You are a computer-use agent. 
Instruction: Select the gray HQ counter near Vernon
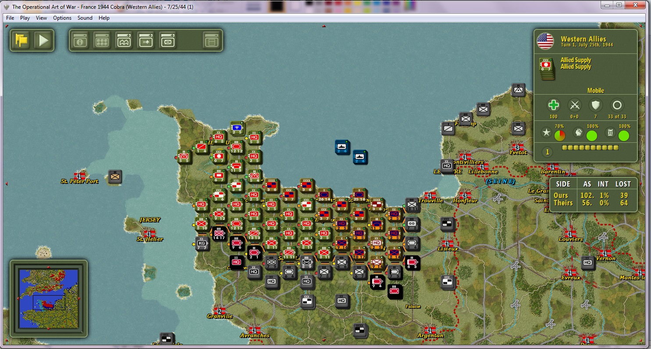click(588, 263)
